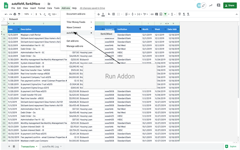Click the insert link icon
This screenshot has width=240, height=150.
pyautogui.click(x=152, y=14)
